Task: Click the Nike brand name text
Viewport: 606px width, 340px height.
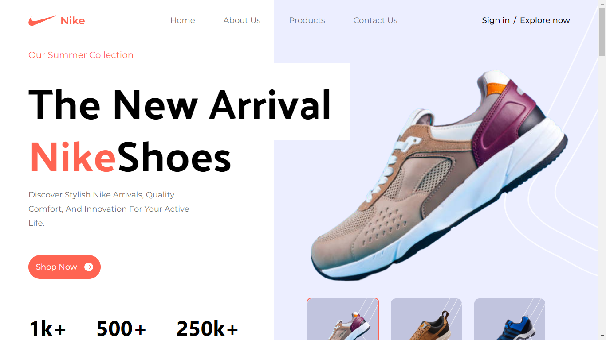Action: [x=73, y=21]
